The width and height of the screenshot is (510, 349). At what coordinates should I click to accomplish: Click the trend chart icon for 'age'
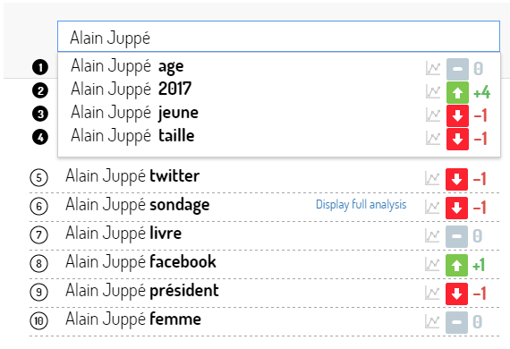[x=433, y=68]
